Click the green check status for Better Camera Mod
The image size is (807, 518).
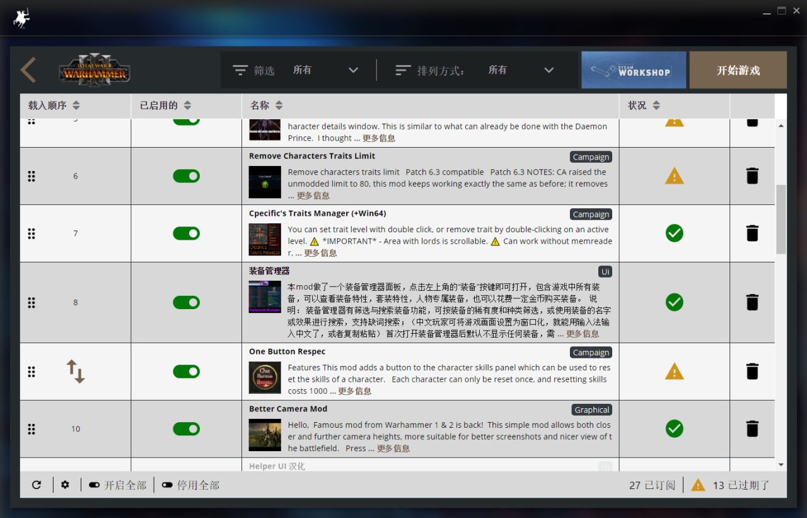674,429
